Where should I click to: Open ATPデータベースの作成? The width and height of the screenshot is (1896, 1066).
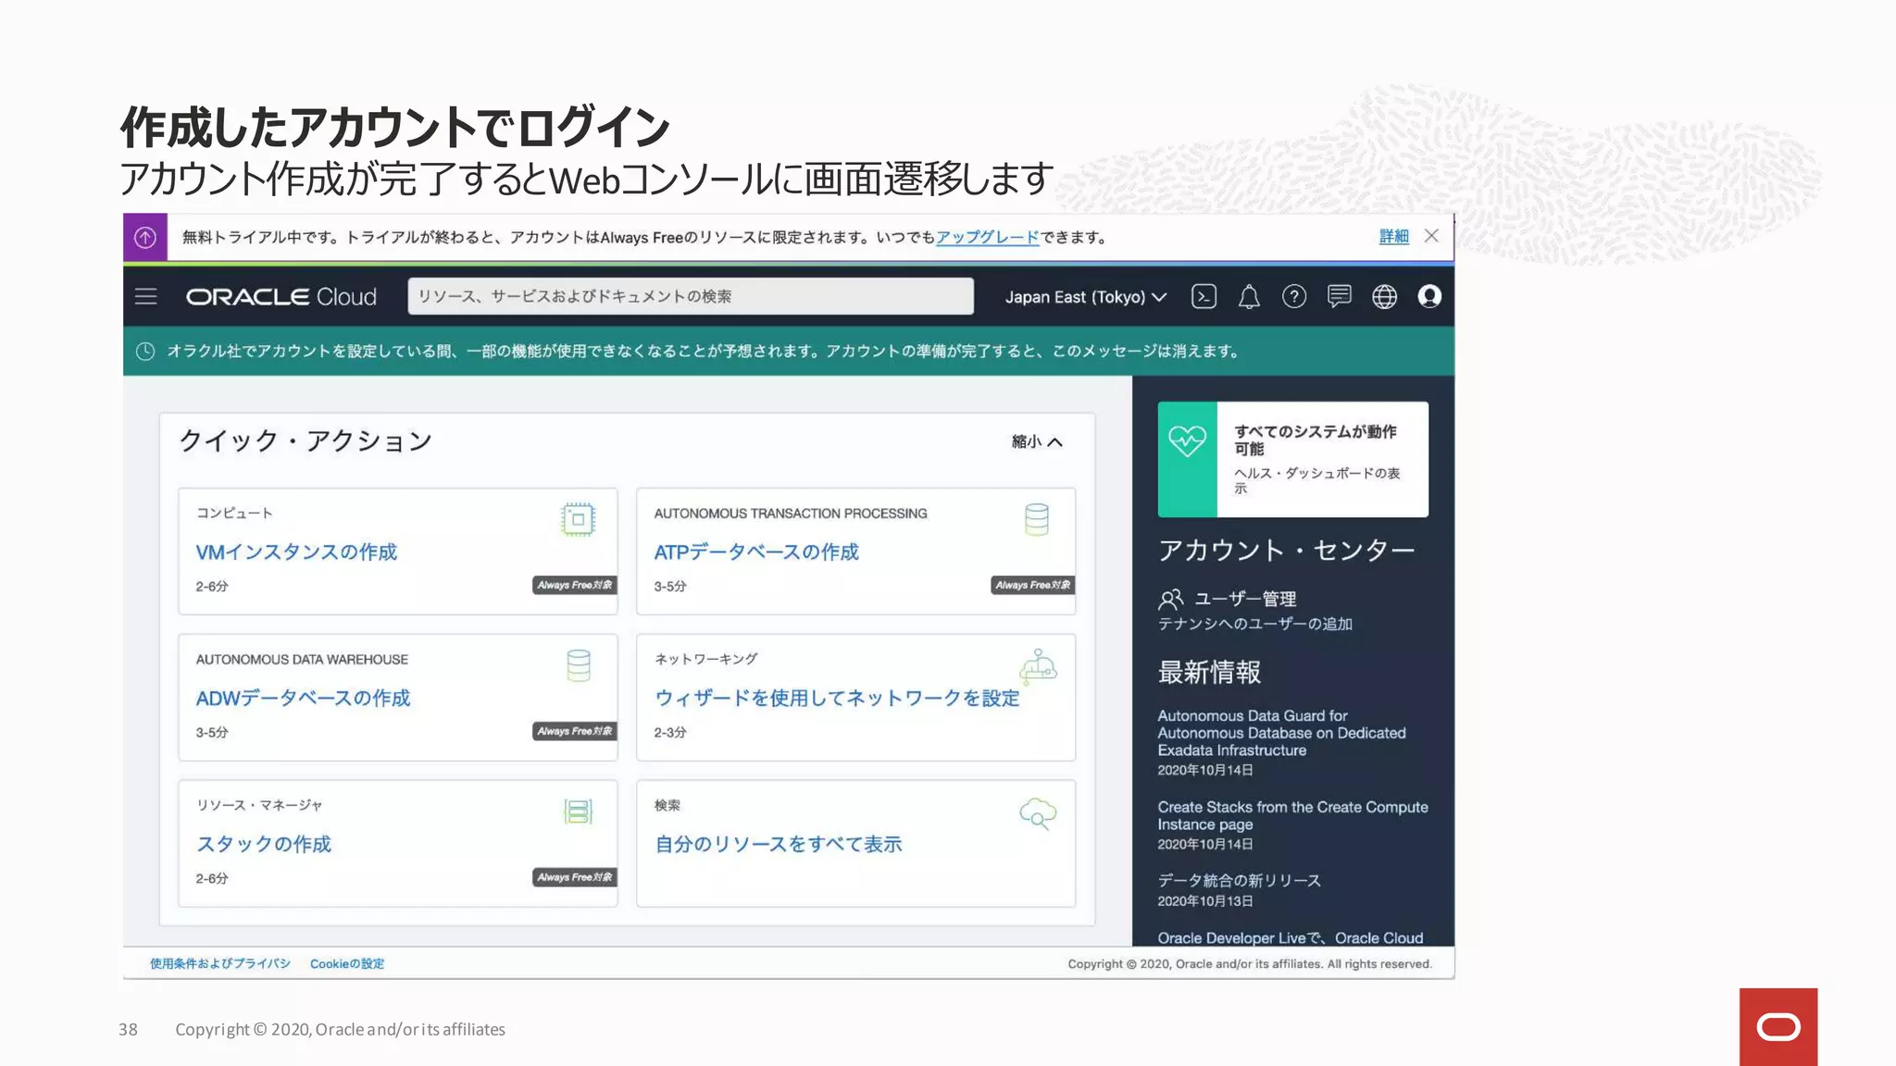[x=756, y=552]
